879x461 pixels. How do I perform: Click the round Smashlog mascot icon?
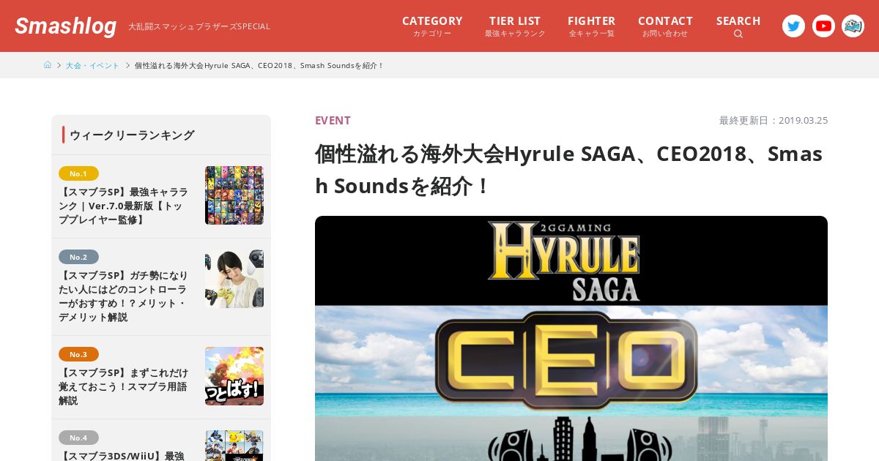[853, 26]
